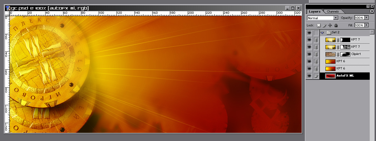Hide the ClipArt layer
Image resolution: width=376 pixels, height=141 pixels.
point(309,54)
